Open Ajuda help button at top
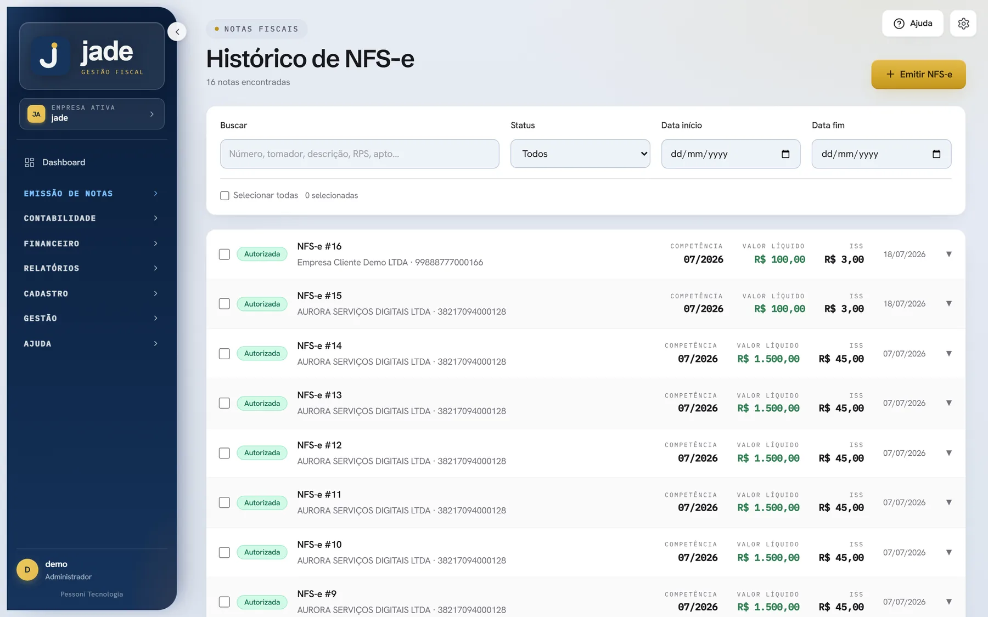The image size is (988, 617). click(912, 24)
